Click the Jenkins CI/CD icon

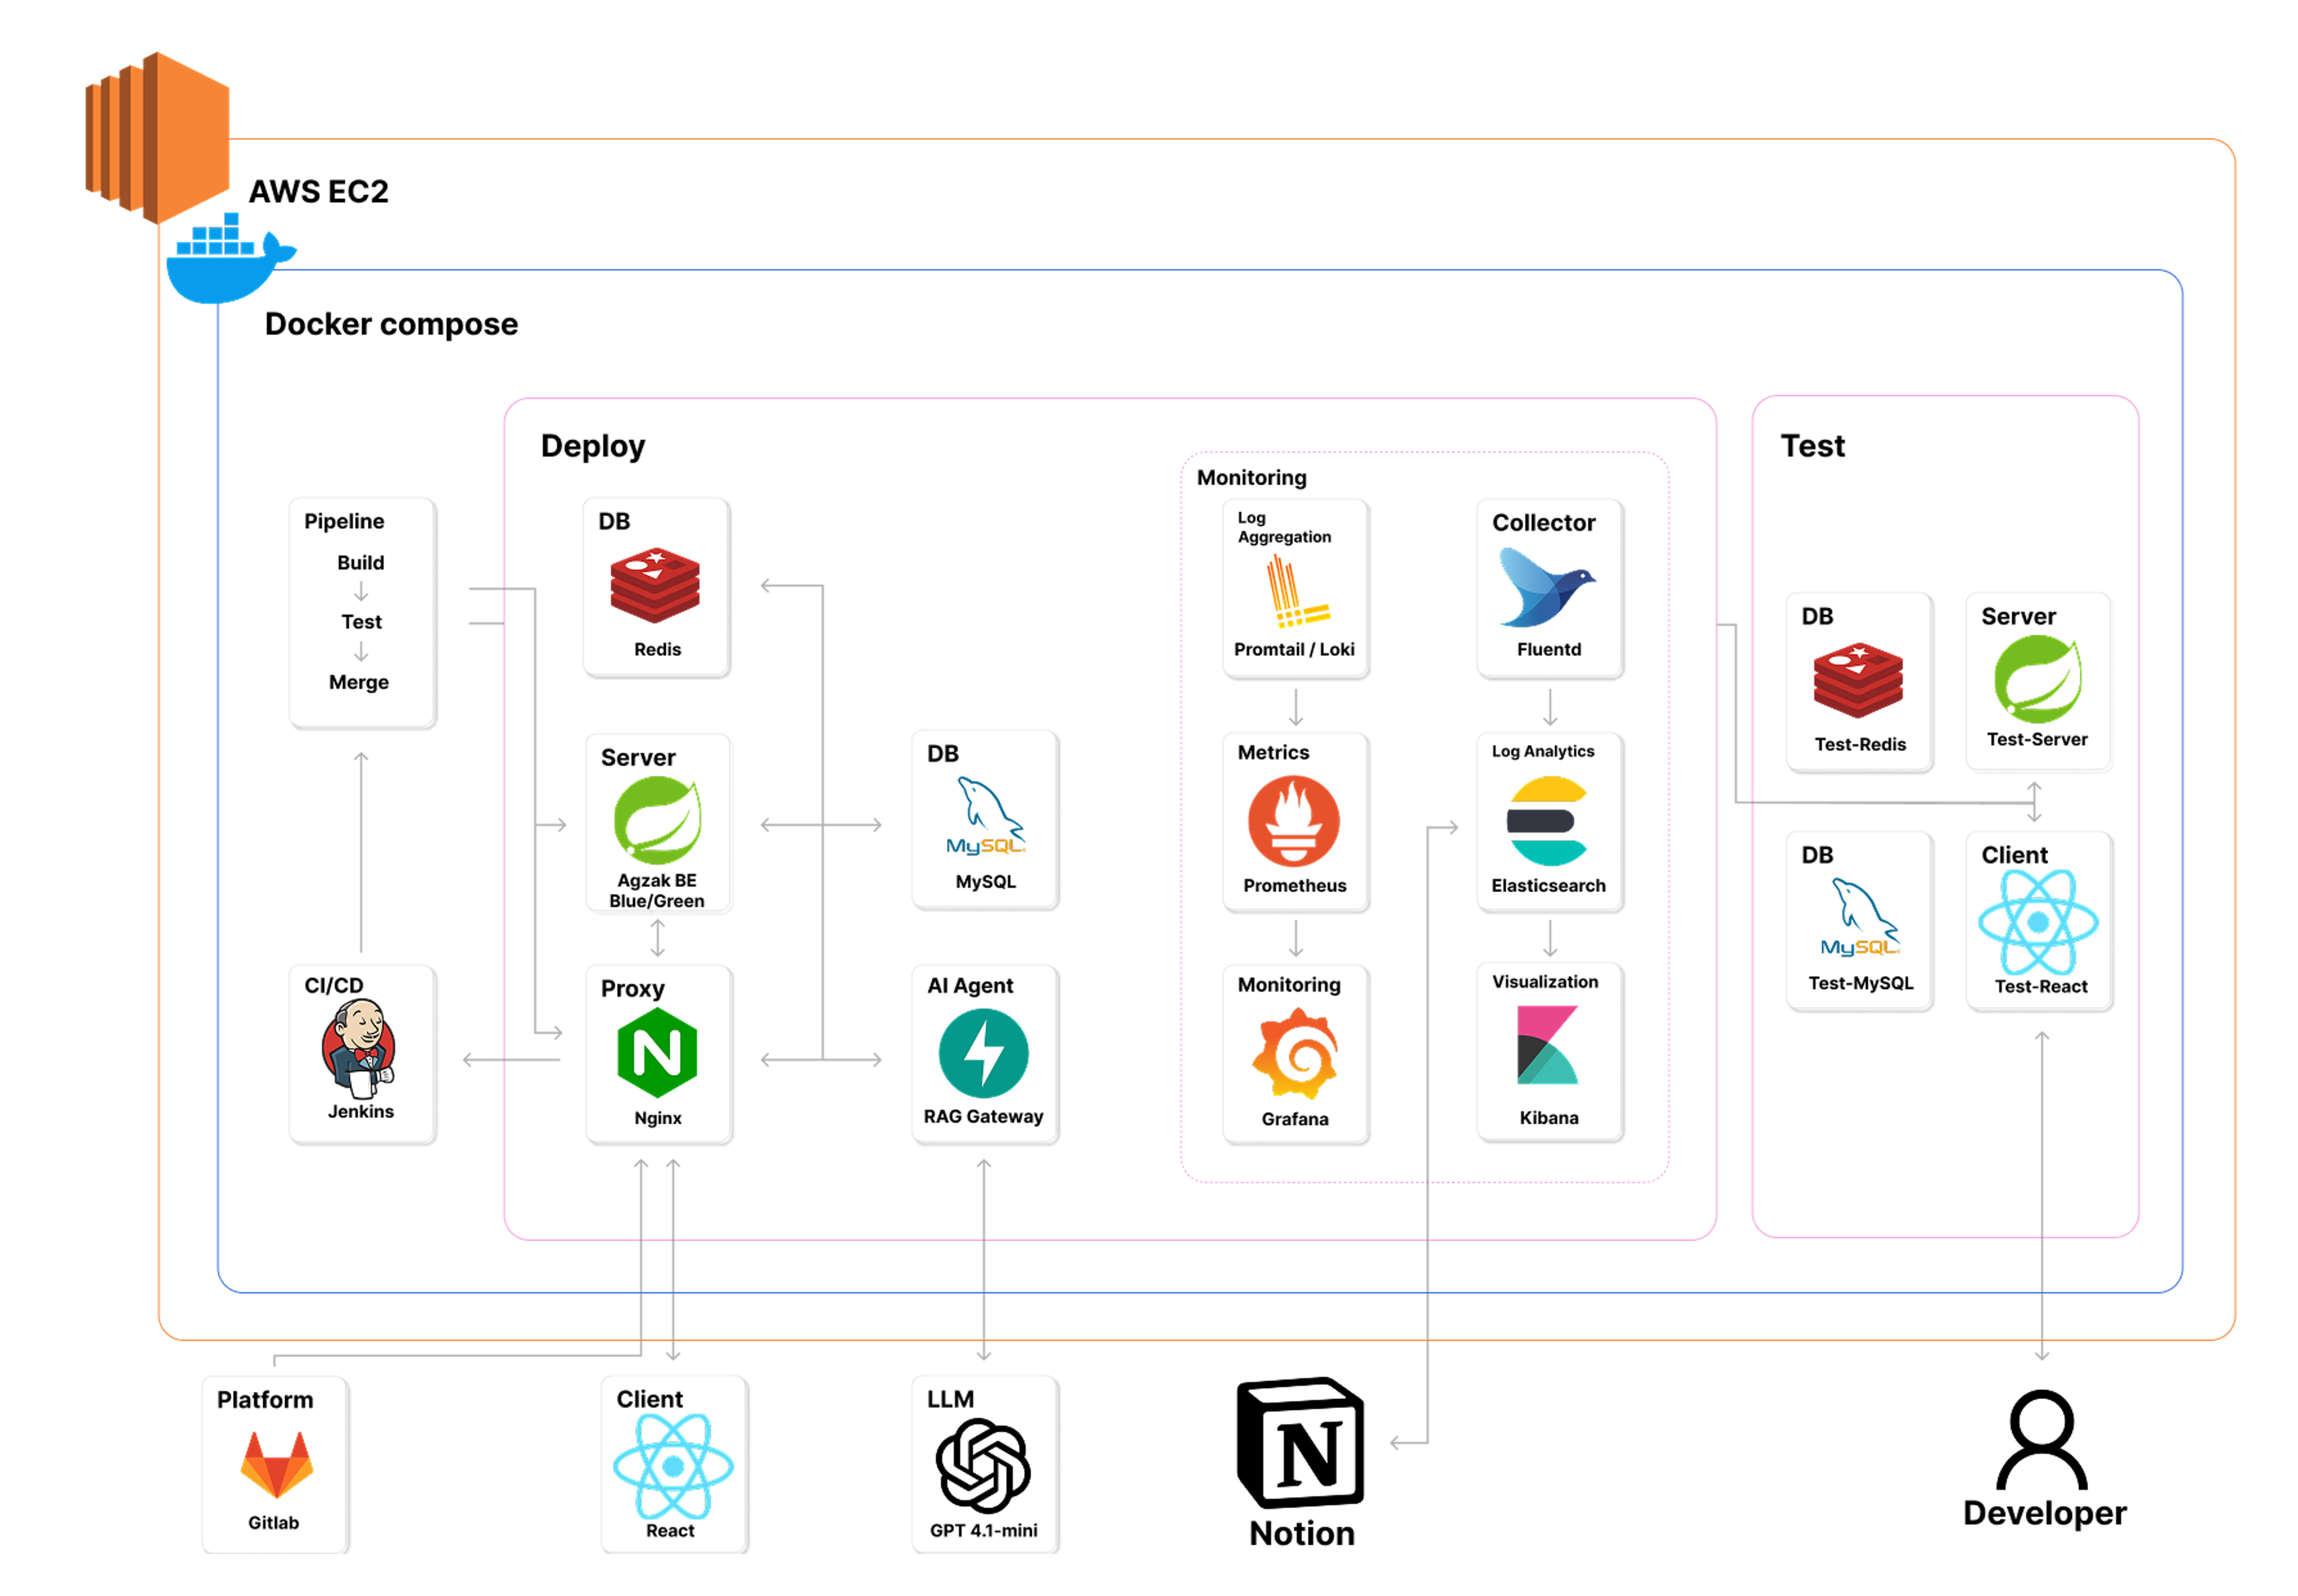[359, 1049]
